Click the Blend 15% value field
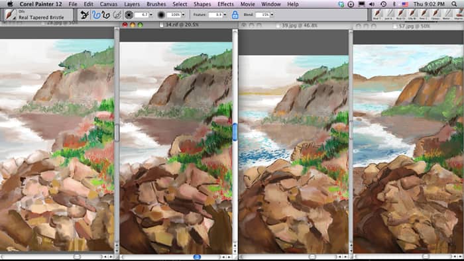 pyautogui.click(x=262, y=15)
